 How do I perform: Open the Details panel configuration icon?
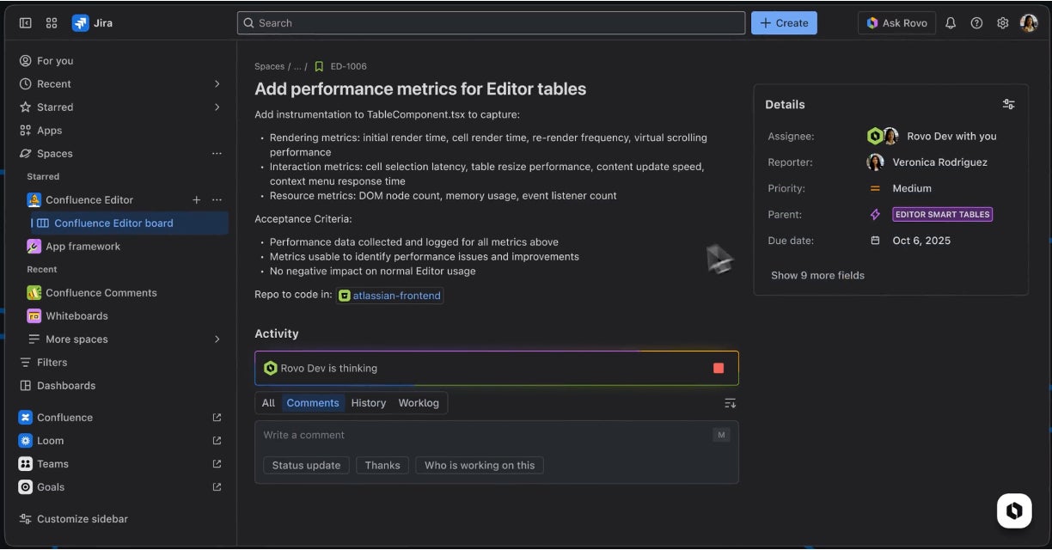pyautogui.click(x=1008, y=105)
